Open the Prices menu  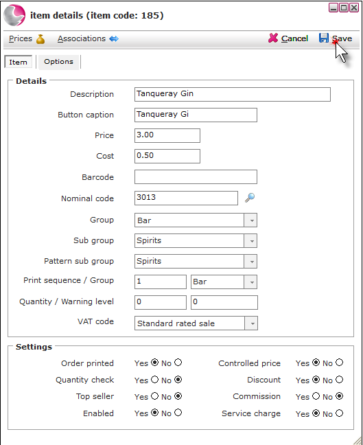[21, 38]
